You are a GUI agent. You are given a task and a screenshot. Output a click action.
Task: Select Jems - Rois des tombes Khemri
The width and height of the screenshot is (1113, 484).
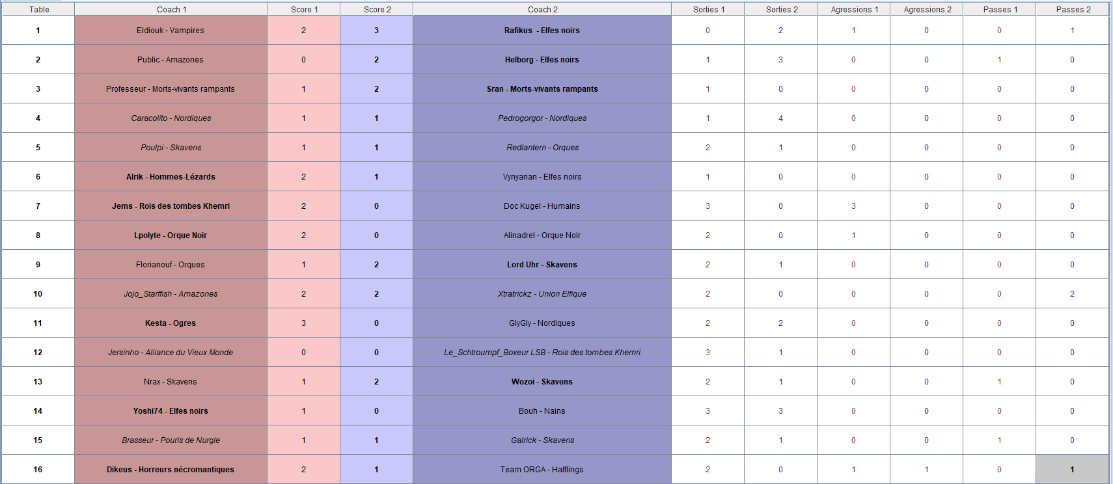pyautogui.click(x=171, y=206)
